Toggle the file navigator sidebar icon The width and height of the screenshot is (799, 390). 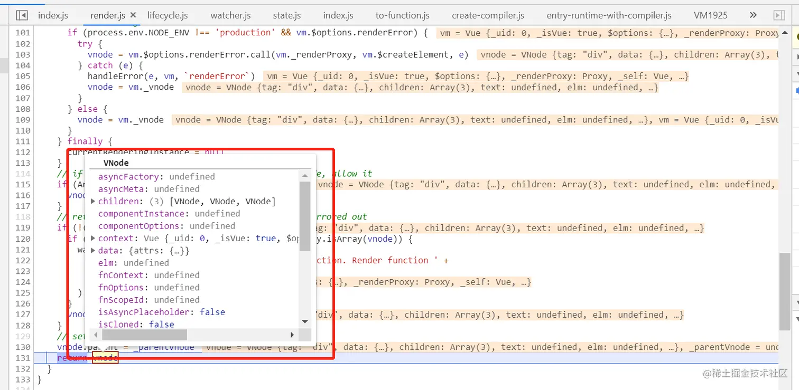click(22, 15)
